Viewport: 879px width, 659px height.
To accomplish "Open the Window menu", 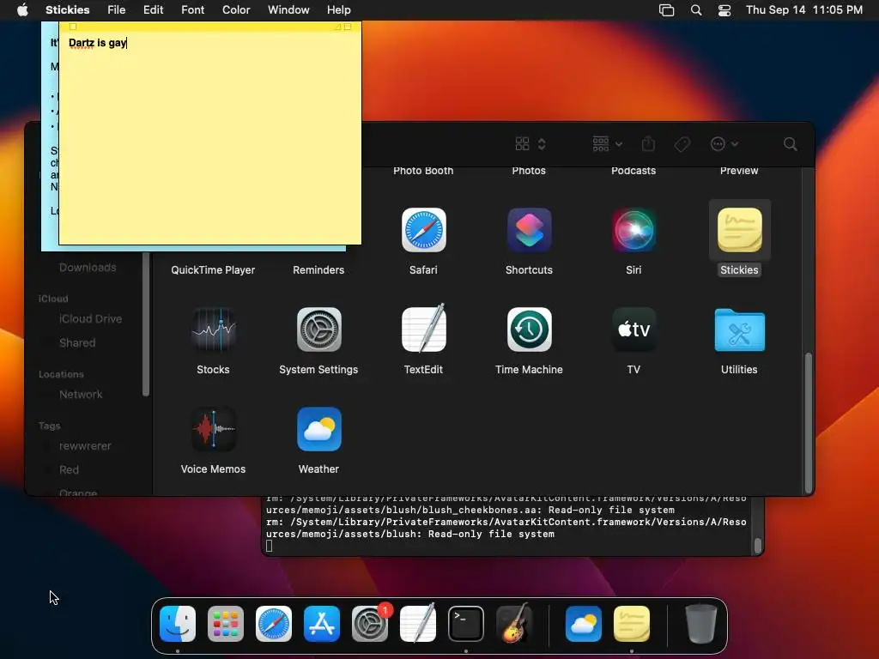I will (x=288, y=10).
